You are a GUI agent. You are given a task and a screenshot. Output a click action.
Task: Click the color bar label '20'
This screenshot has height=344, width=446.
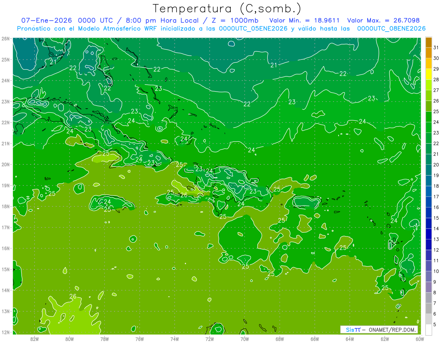pyautogui.click(x=436, y=165)
